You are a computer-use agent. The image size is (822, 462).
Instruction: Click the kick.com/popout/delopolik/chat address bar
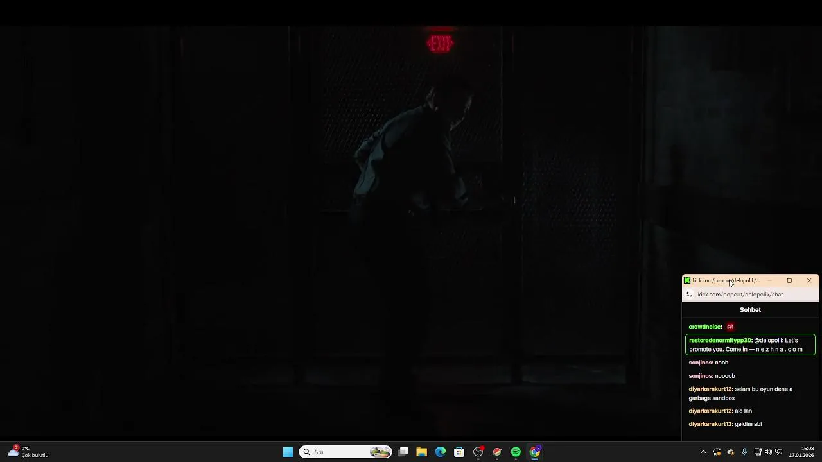pyautogui.click(x=740, y=295)
